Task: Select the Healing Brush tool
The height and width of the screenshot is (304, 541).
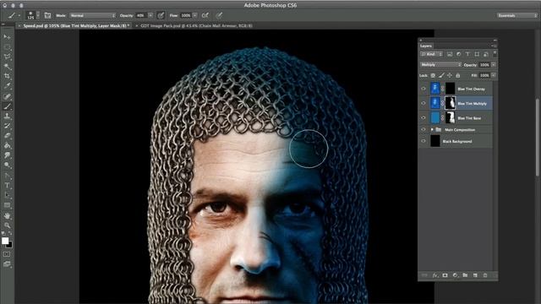Action: point(7,97)
